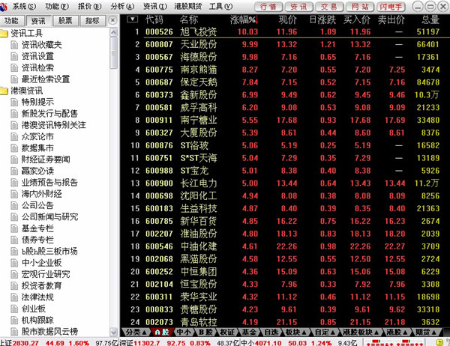
Task: Sort by the 涨幅% column header
Action: (x=244, y=19)
